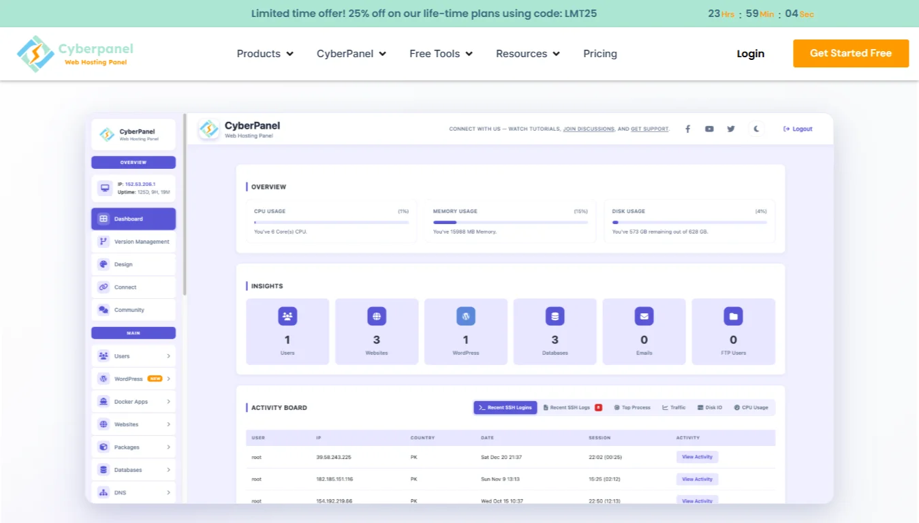Expand the Docker Apps section

(134, 402)
